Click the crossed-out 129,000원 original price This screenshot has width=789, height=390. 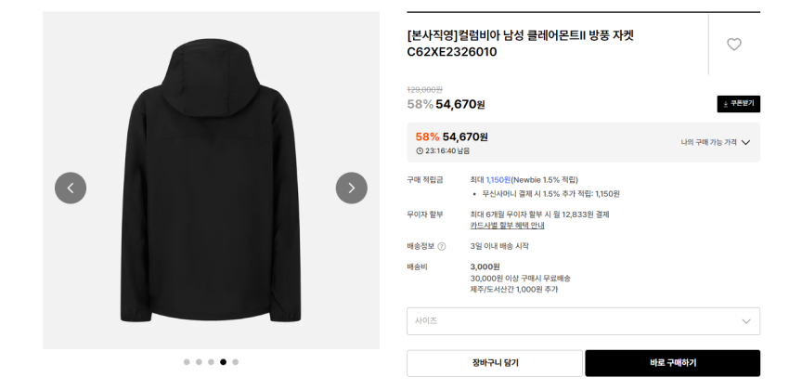[x=424, y=89]
